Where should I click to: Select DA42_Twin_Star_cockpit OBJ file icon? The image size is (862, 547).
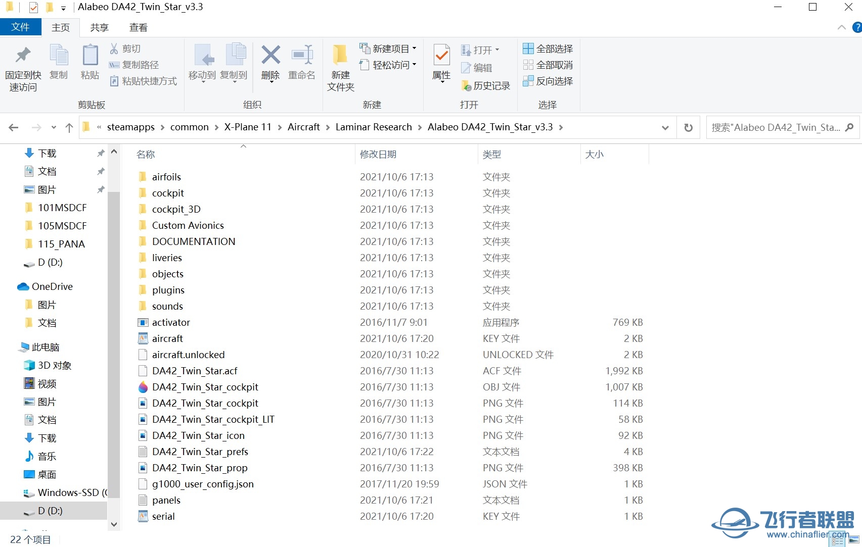[x=143, y=387]
